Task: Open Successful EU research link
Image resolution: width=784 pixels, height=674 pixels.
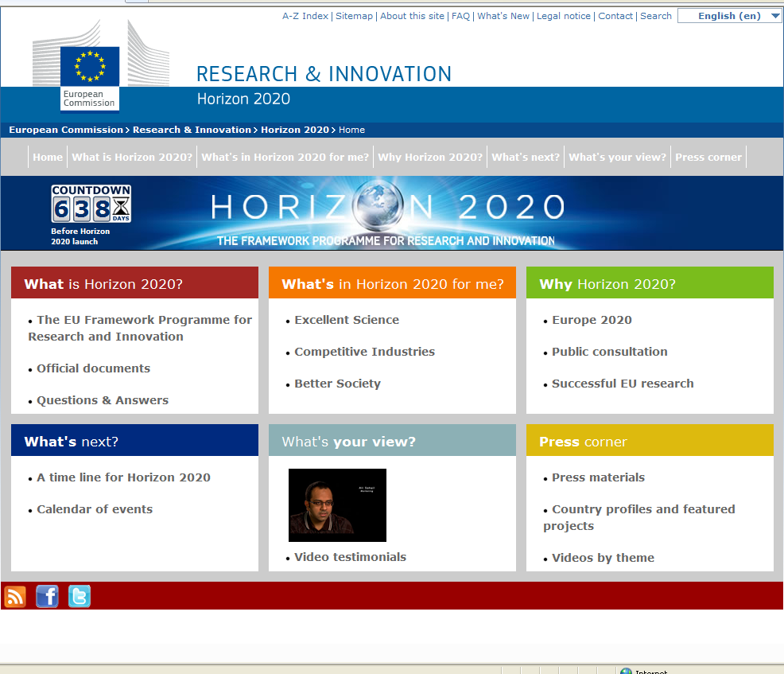Action: pos(623,384)
